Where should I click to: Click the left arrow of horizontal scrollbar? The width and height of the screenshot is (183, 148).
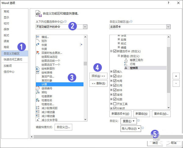[x=32, y=137]
